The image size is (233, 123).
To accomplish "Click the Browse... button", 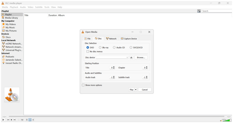I will 141,57.
